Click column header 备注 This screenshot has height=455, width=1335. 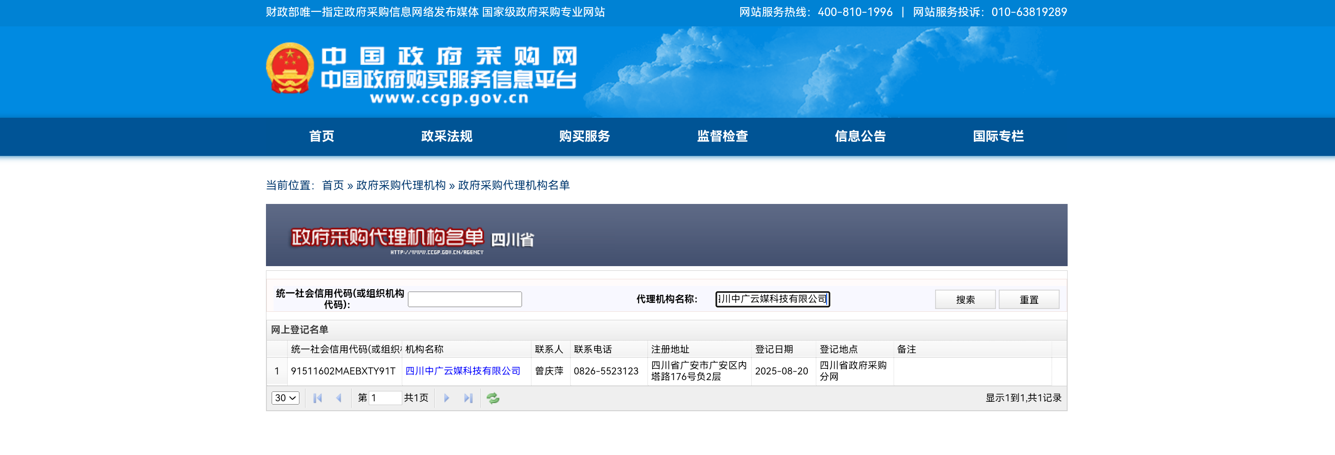[x=973, y=349]
